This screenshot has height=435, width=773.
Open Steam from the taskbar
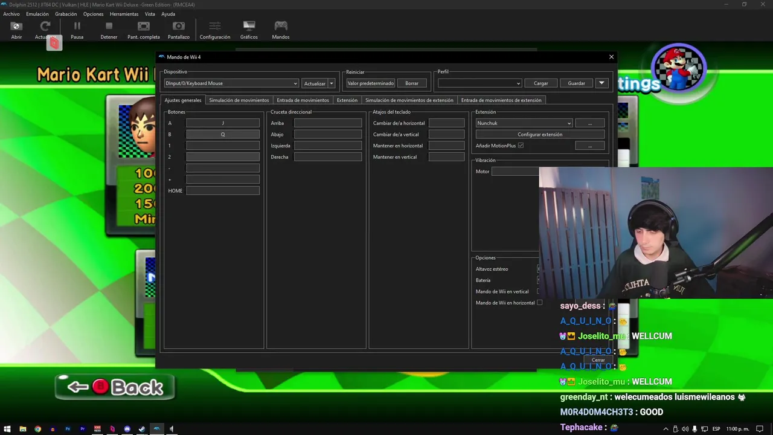point(142,429)
